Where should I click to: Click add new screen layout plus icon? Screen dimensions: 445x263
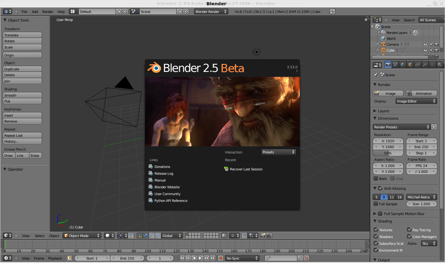119,11
